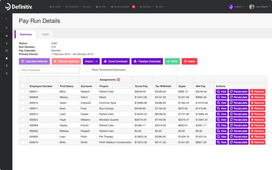The width and height of the screenshot is (272, 170).
Task: Click Recalculate for Hugh Williams row
Action: tap(238, 120)
